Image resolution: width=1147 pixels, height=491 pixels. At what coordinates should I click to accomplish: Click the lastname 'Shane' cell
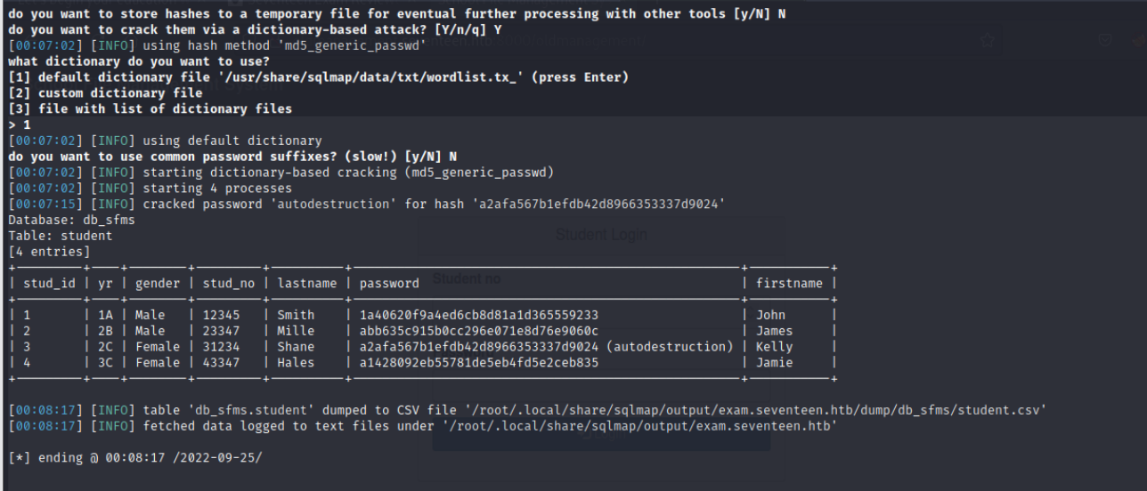296,347
